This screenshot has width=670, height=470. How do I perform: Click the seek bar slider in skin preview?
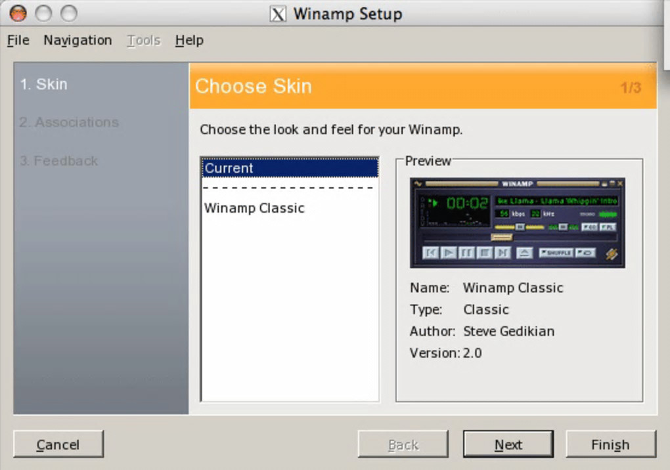click(501, 237)
